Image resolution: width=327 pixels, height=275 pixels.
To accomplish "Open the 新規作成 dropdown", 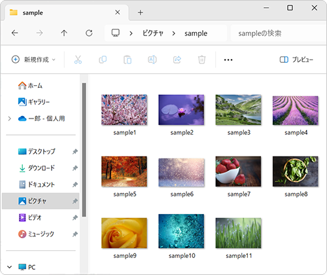I will pos(33,60).
